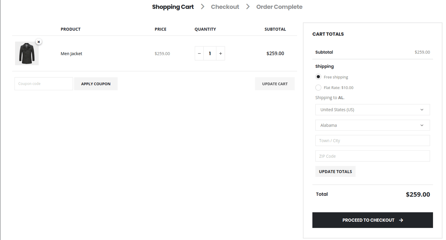Click the chevron after Shopping Cart breadcrumb
The height and width of the screenshot is (240, 446).
coord(202,6)
